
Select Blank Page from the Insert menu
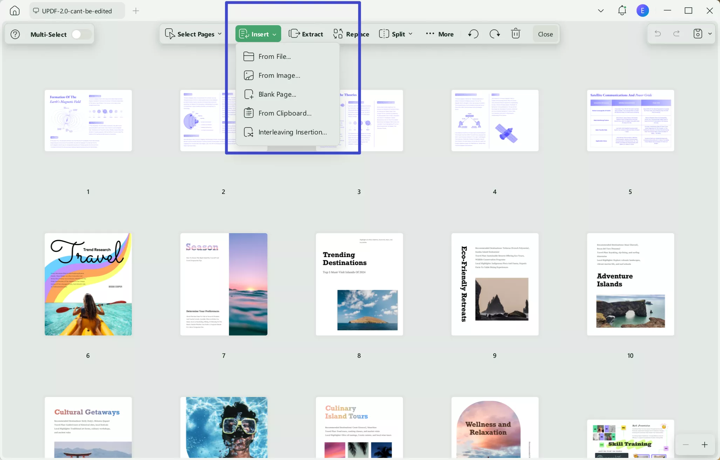[276, 94]
